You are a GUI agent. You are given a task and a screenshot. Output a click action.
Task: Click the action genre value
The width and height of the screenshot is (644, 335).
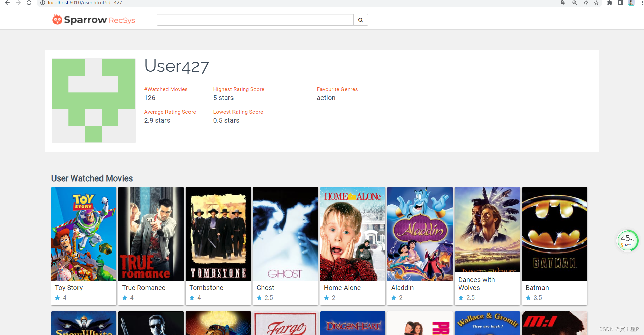[326, 98]
